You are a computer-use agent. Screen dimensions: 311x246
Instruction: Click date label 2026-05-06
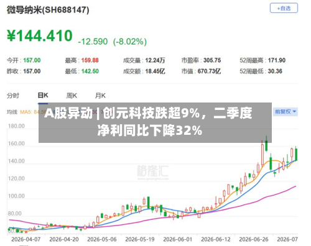coord(102,239)
